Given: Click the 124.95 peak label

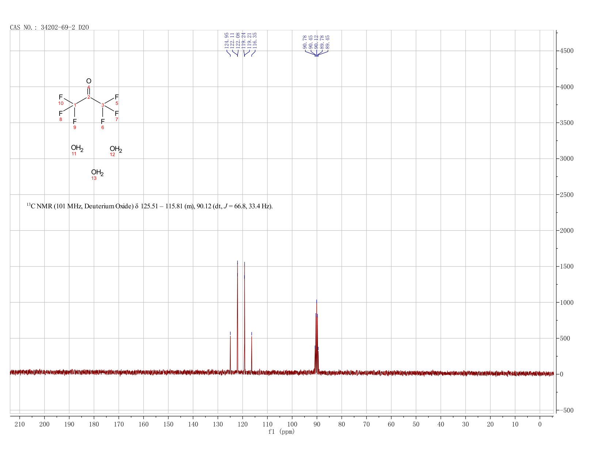Looking at the screenshot, I should coord(227,41).
